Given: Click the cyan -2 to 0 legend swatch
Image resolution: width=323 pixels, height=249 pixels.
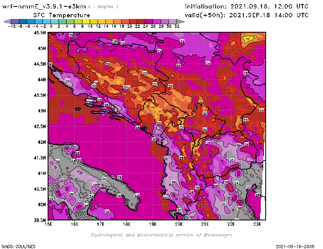Looking at the screenshot, I should (x=46, y=22).
